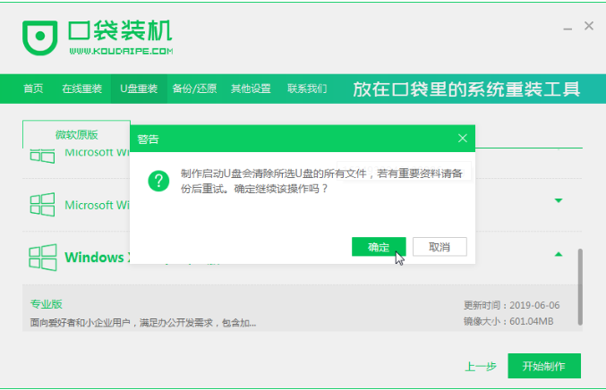This screenshot has height=390, width=606.
Task: Select the U盘重装 tab
Action: [139, 89]
